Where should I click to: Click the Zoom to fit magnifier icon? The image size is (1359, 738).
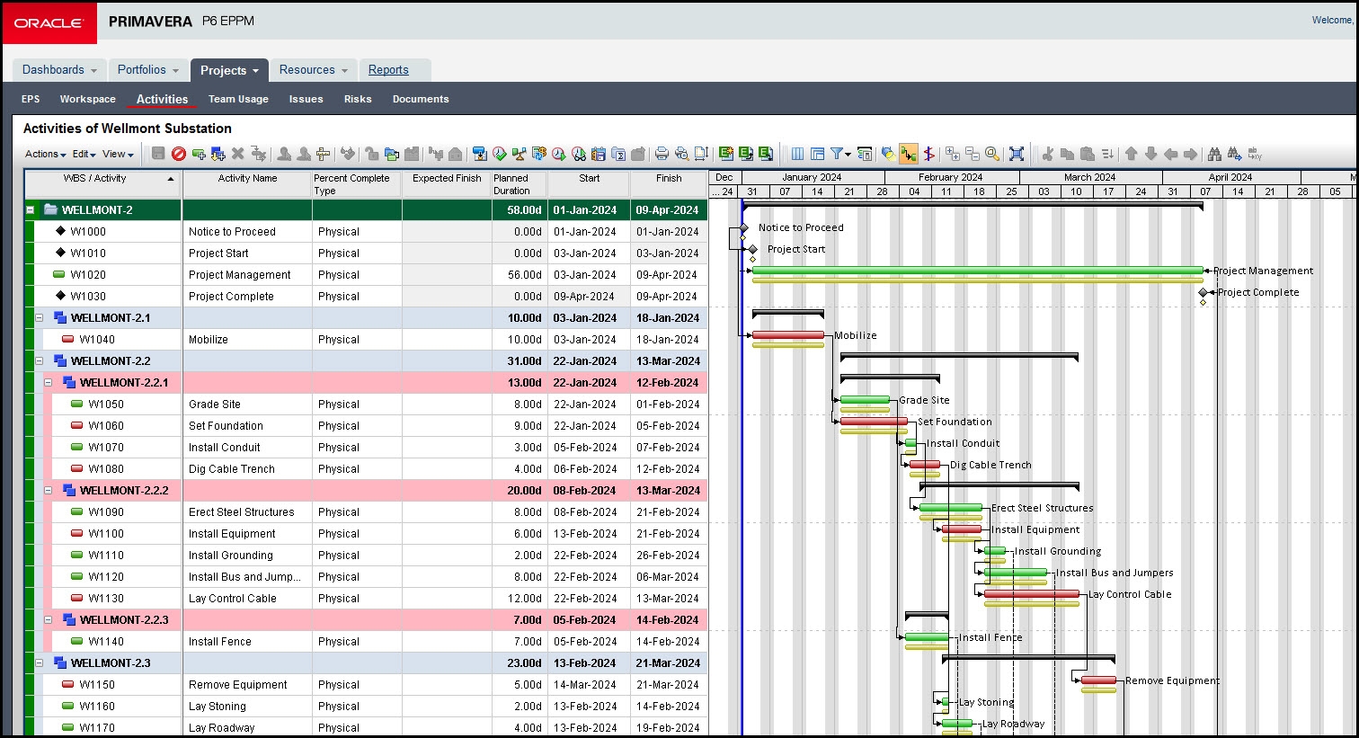992,154
